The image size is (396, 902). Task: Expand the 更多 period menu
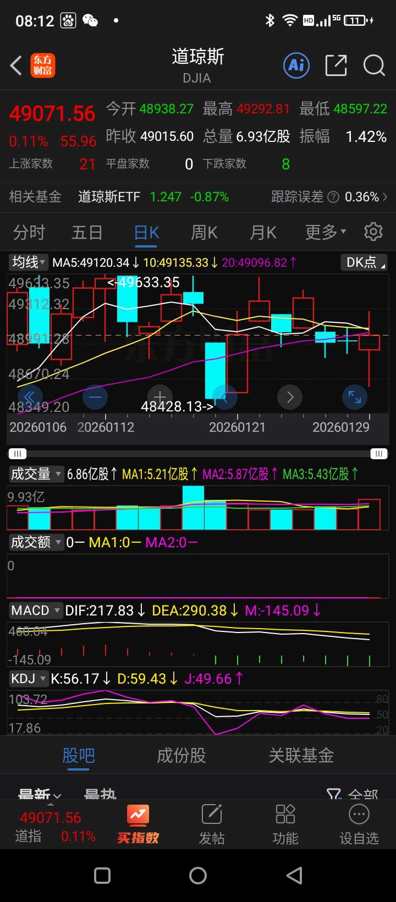[x=326, y=232]
